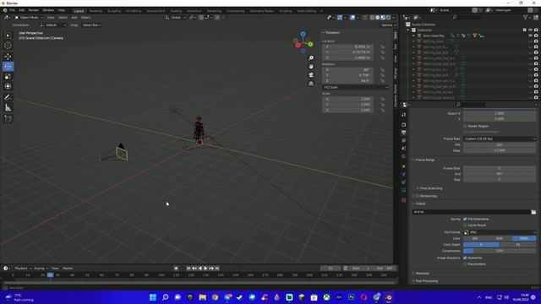Click timeline playhead at frame 25
The height and width of the screenshot is (304, 541).
pyautogui.click(x=51, y=275)
